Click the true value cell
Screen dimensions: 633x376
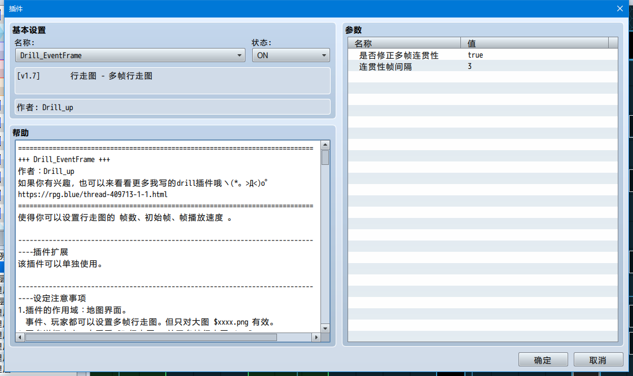point(475,55)
